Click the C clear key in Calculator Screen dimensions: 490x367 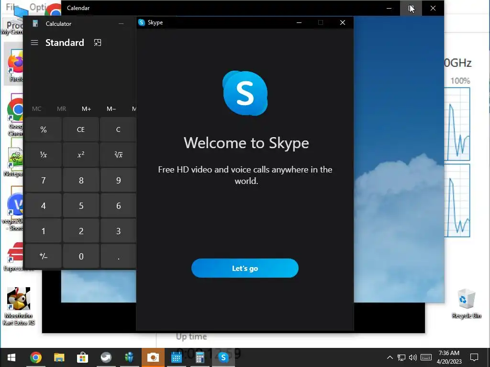coord(118,130)
